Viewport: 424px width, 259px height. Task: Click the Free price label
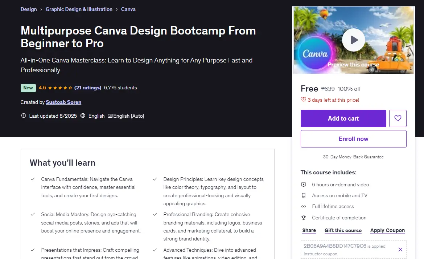[x=309, y=89]
